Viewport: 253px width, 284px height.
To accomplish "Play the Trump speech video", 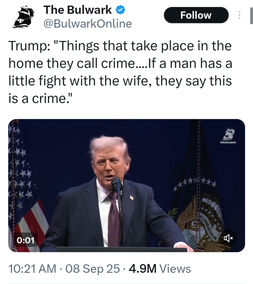I will [x=126, y=185].
